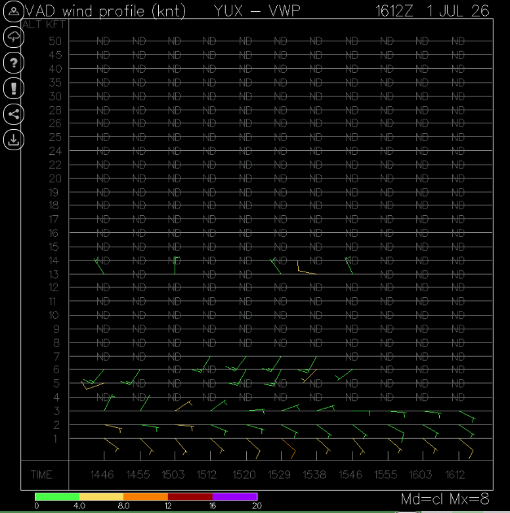
Task: Click the 1520 time label
Action: [x=244, y=475]
